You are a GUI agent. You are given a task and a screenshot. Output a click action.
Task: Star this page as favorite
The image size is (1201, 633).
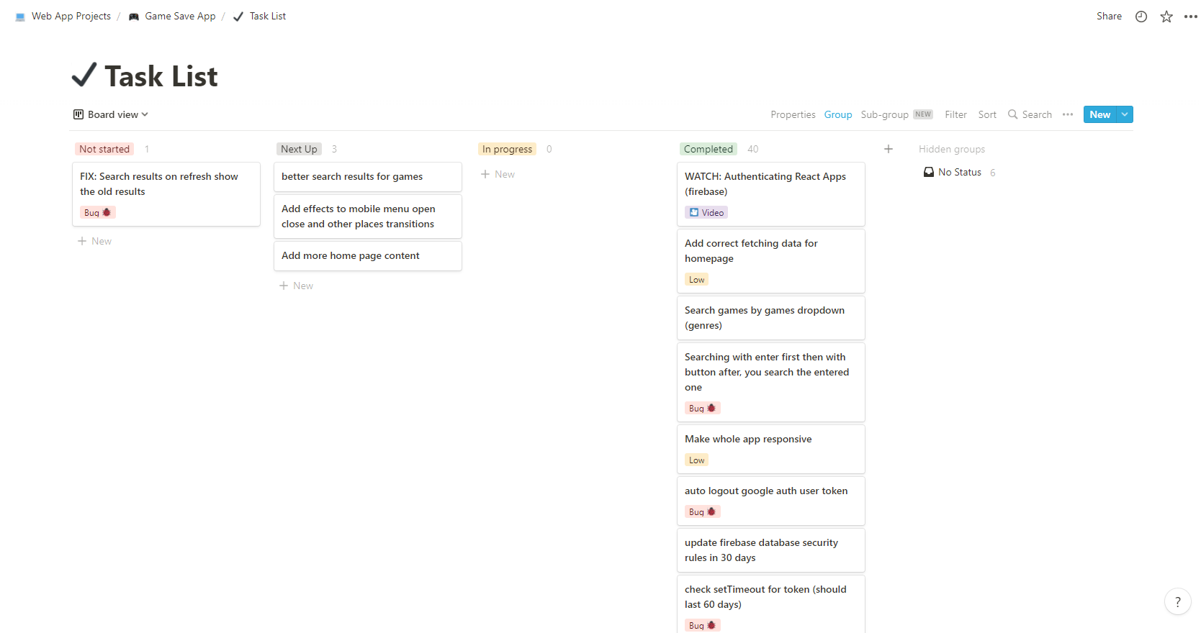tap(1166, 17)
